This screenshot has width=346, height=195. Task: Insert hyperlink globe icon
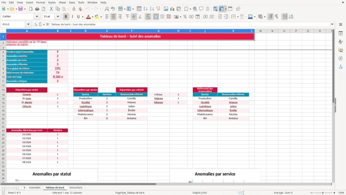tap(195, 9)
